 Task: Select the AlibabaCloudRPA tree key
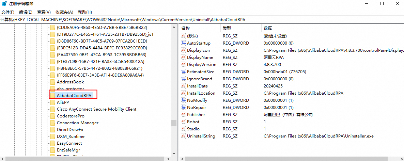point(74,96)
